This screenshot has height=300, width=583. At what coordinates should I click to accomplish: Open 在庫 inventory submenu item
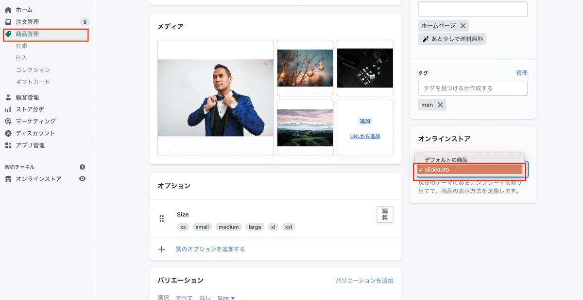21,46
